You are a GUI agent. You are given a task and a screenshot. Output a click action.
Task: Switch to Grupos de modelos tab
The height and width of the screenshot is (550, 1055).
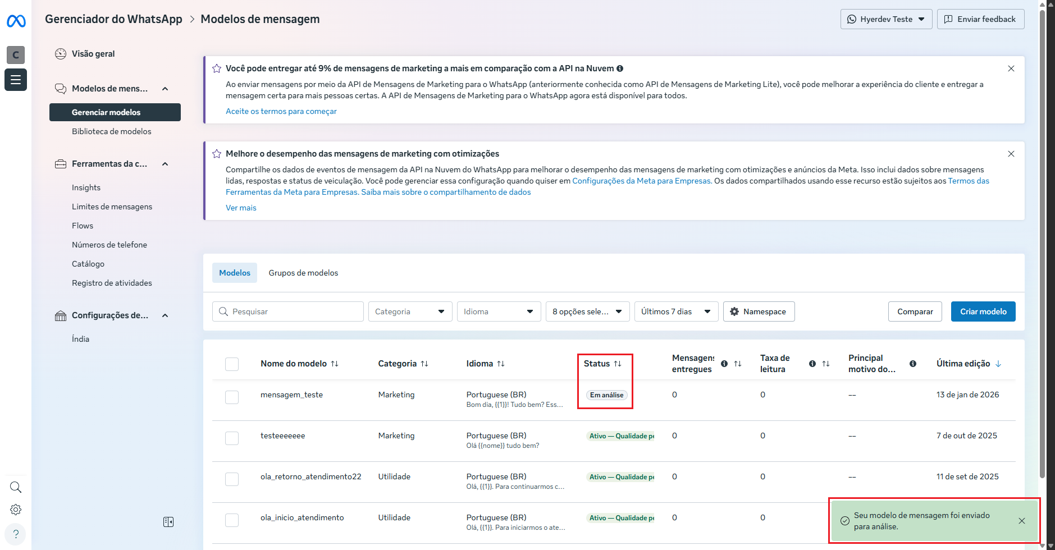303,273
